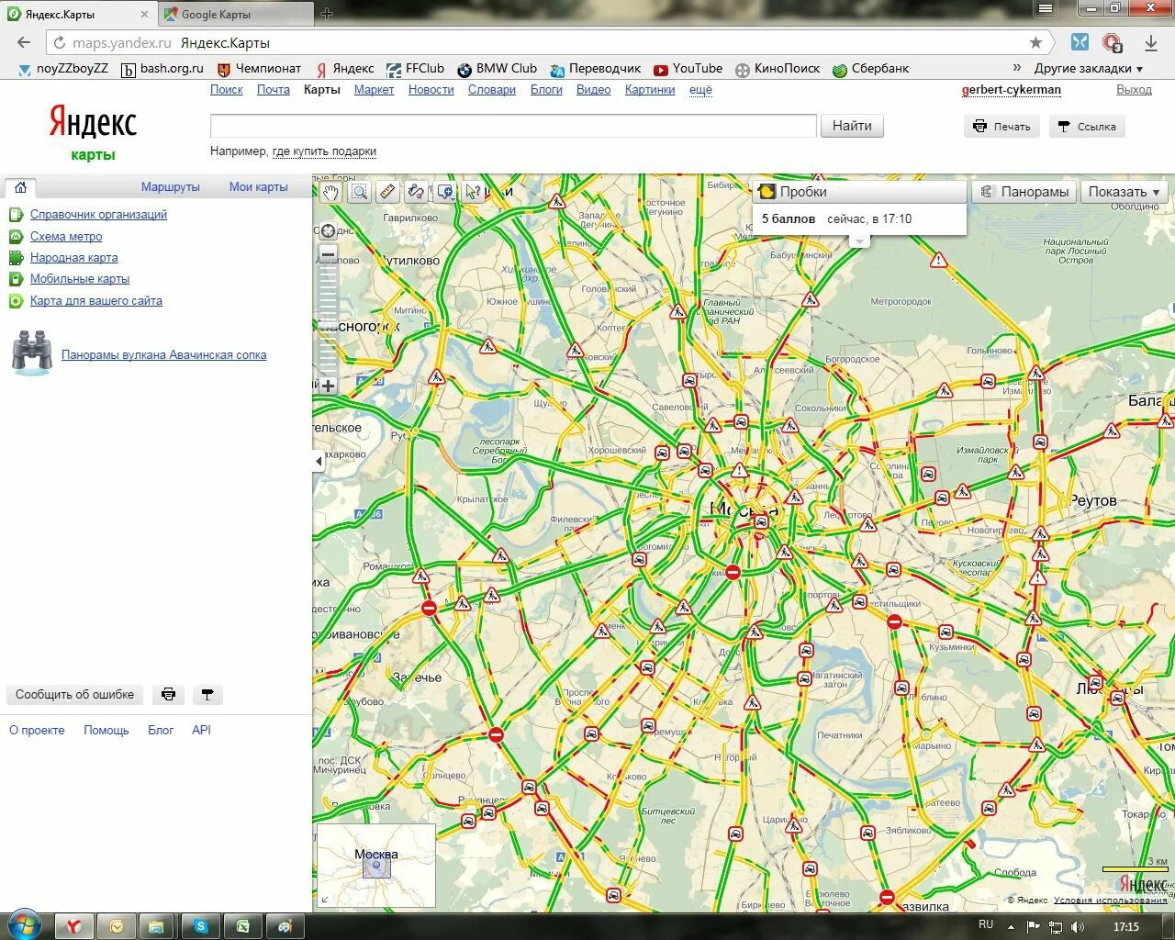1175x940 pixels.
Task: Open the Картинки service link
Action: [650, 90]
